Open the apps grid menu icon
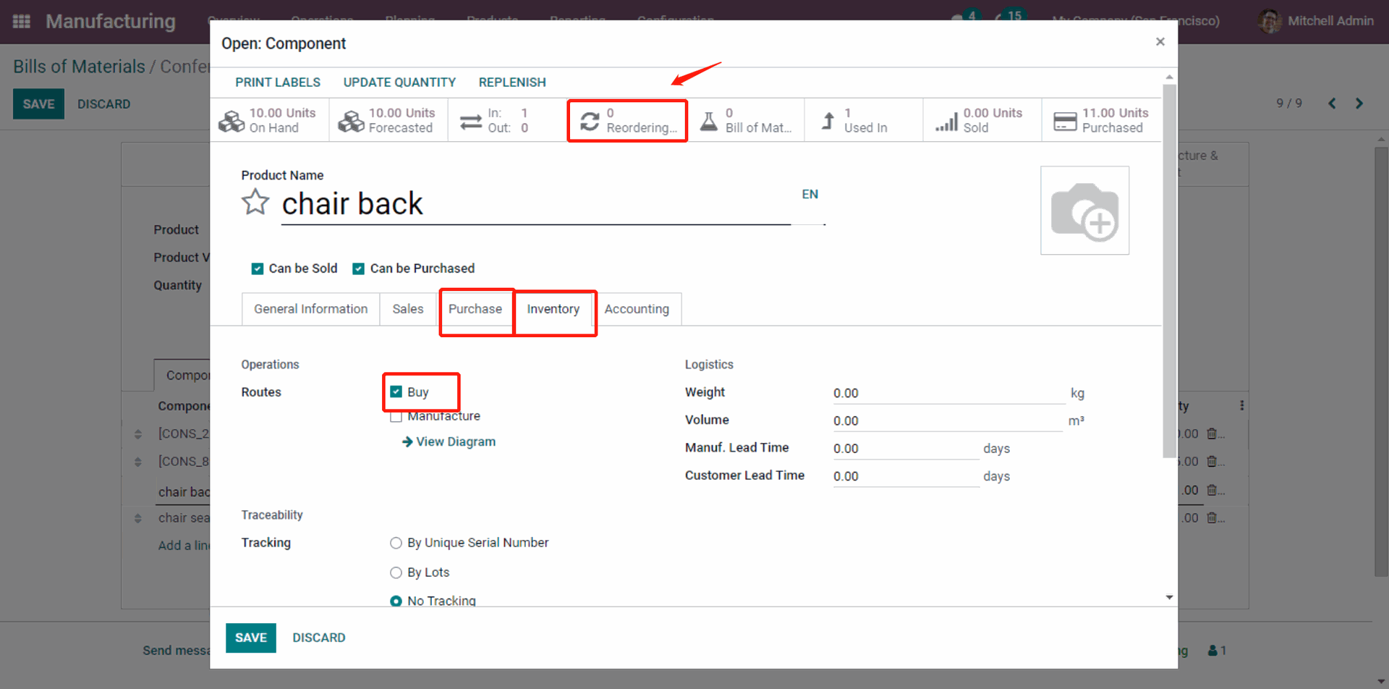Screen dimensions: 1389x689 pos(22,21)
